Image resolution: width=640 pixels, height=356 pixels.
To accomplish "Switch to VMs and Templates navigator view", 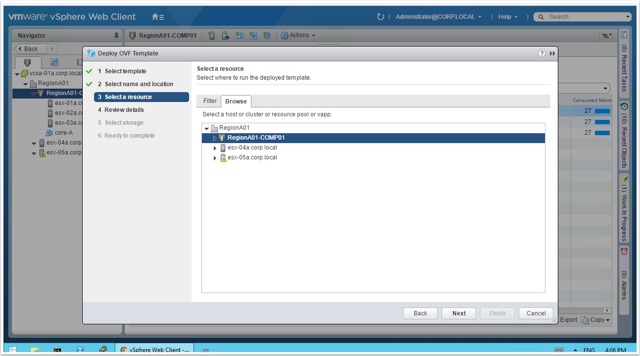I will pos(54,62).
